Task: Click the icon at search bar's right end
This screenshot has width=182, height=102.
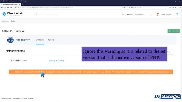Action: pyautogui.click(x=123, y=14)
